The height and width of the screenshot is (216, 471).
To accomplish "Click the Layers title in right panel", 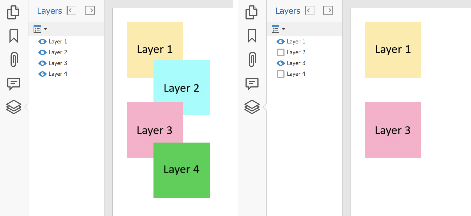I will point(288,11).
